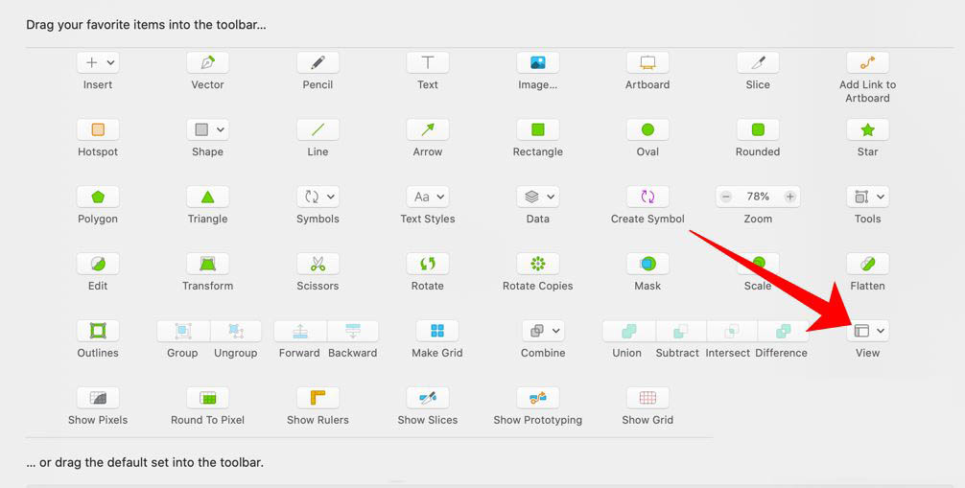Toggle the Show Slices item
965x488 pixels.
(x=428, y=398)
